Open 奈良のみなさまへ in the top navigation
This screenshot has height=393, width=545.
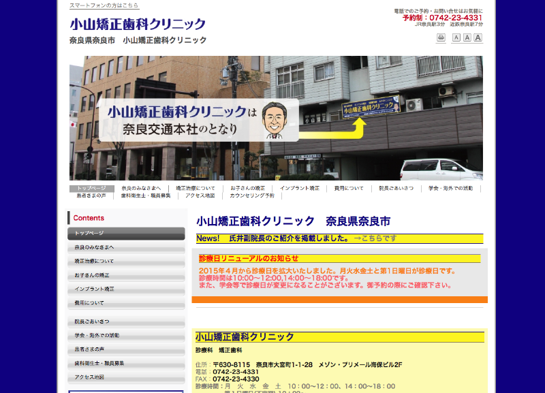click(141, 189)
